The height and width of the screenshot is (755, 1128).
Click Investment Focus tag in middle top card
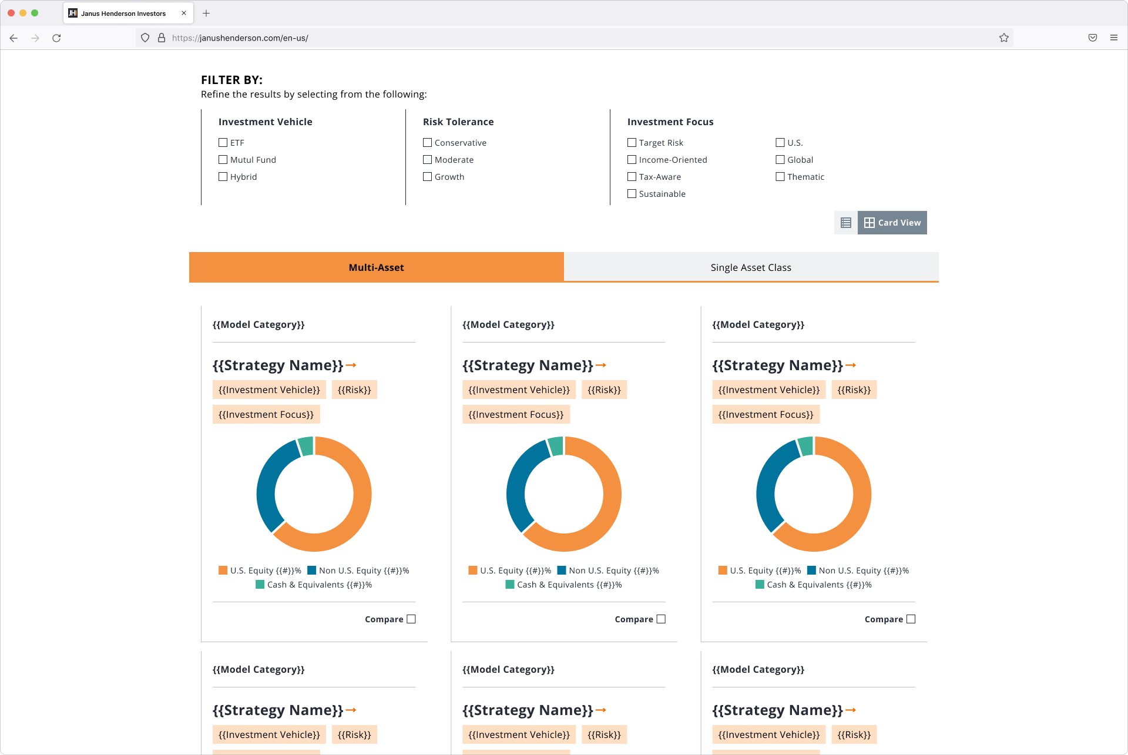516,415
